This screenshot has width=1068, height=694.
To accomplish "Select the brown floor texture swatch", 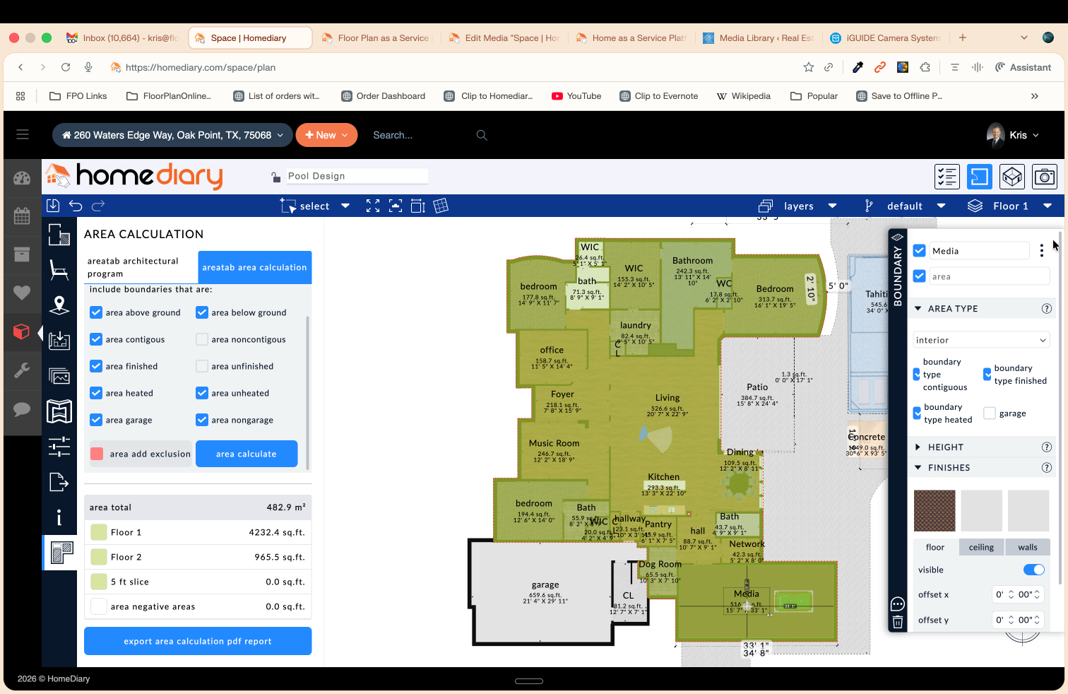I will click(935, 510).
